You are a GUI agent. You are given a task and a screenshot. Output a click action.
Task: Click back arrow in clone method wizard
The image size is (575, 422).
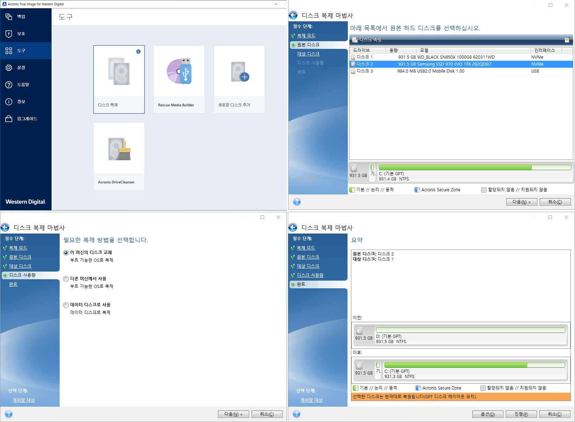pyautogui.click(x=5, y=228)
